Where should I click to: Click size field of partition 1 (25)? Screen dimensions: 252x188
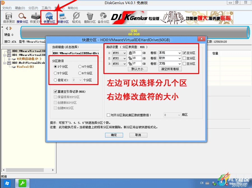[x=137, y=53]
